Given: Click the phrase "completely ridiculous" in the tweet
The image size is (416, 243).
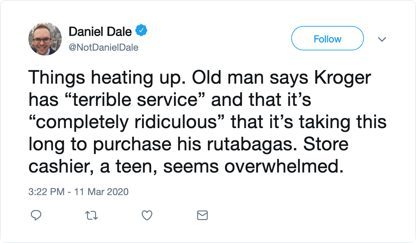Looking at the screenshot, I should pos(127,123).
